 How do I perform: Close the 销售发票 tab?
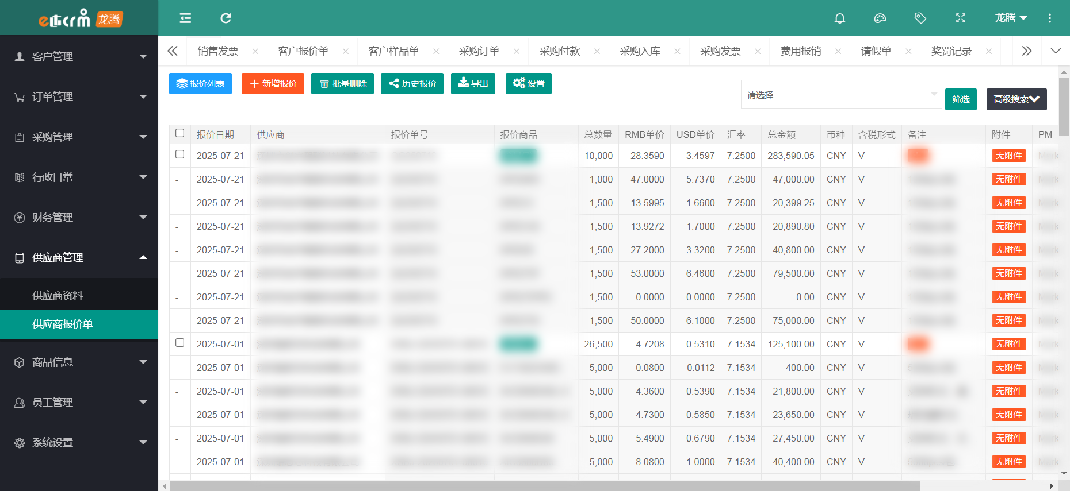[255, 51]
